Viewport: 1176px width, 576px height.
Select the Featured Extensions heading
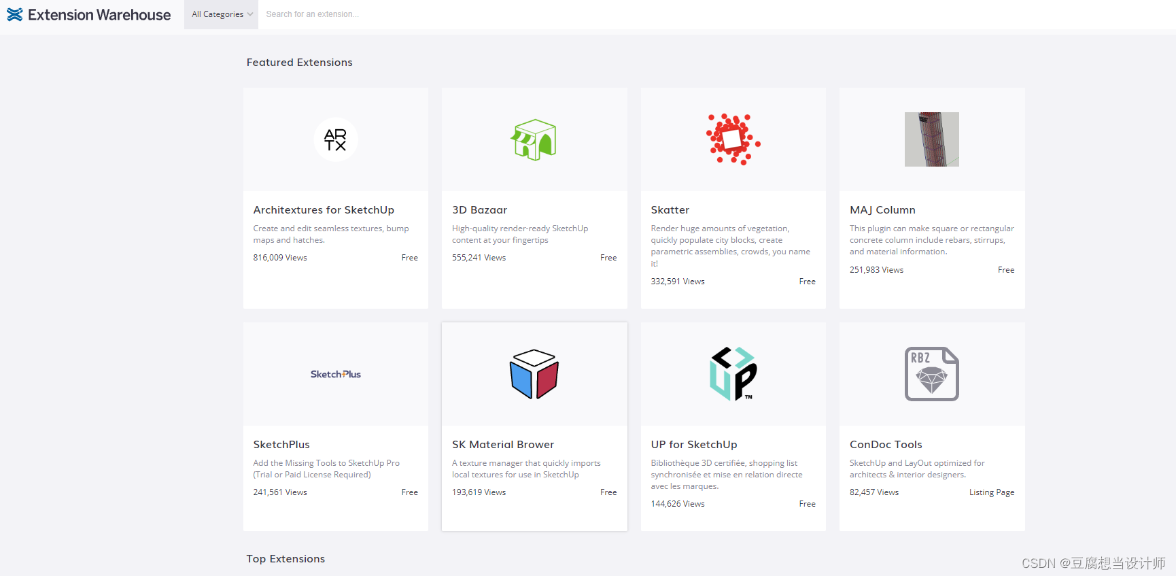pyautogui.click(x=300, y=63)
